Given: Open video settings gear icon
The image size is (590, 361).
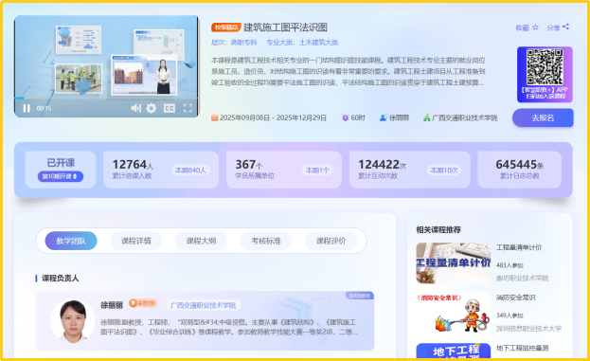Looking at the screenshot, I should tap(152, 108).
